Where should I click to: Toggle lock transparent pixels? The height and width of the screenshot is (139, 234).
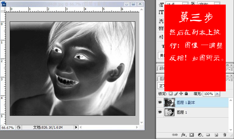point(171,93)
